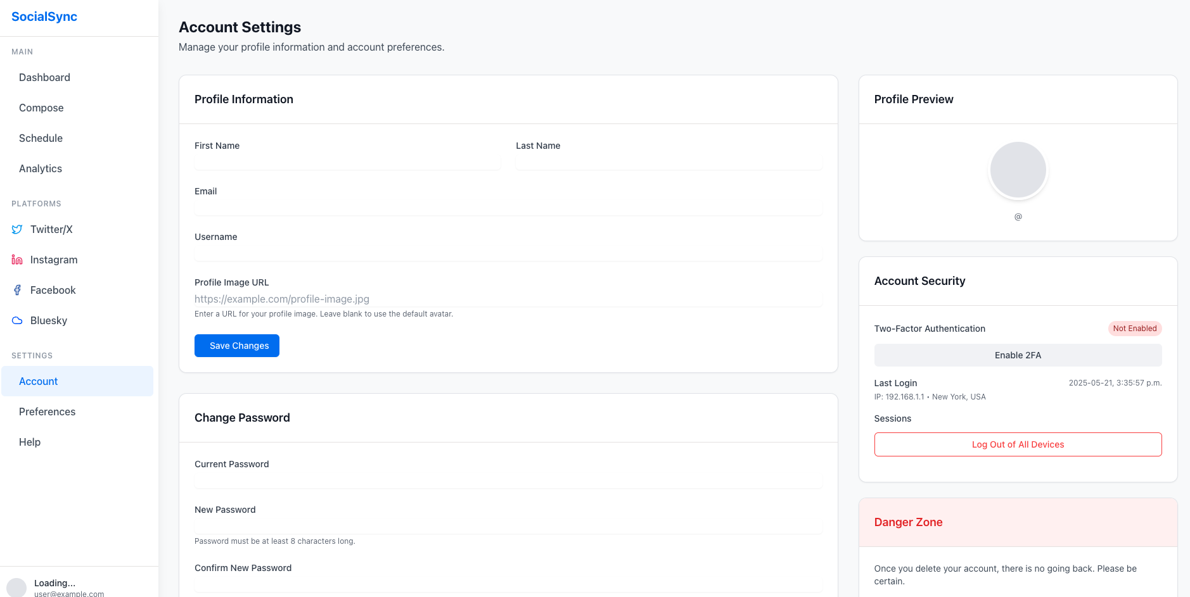Click the SocialSync logo

point(44,16)
